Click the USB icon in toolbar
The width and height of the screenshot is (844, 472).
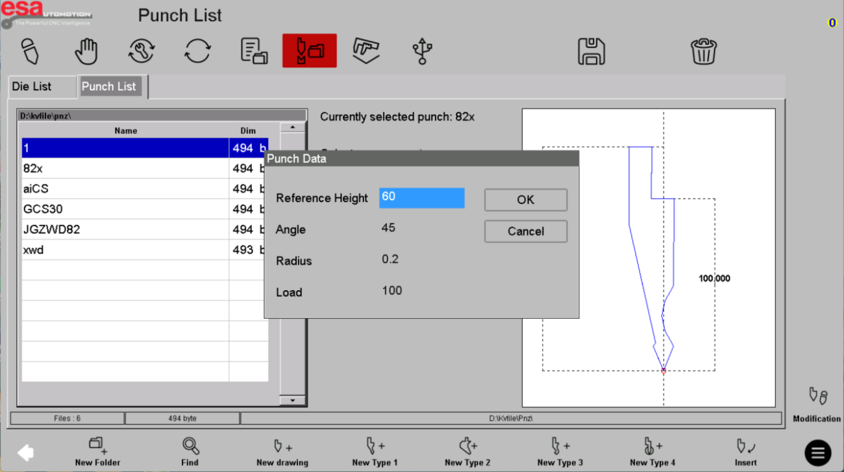point(422,51)
